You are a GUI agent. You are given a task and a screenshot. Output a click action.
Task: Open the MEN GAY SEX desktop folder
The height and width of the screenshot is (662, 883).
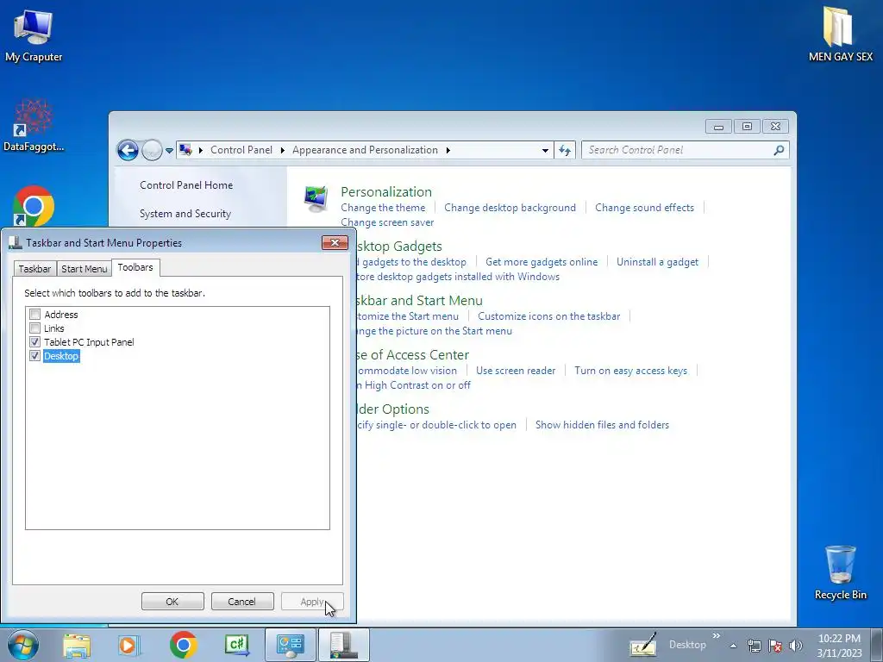(840, 34)
